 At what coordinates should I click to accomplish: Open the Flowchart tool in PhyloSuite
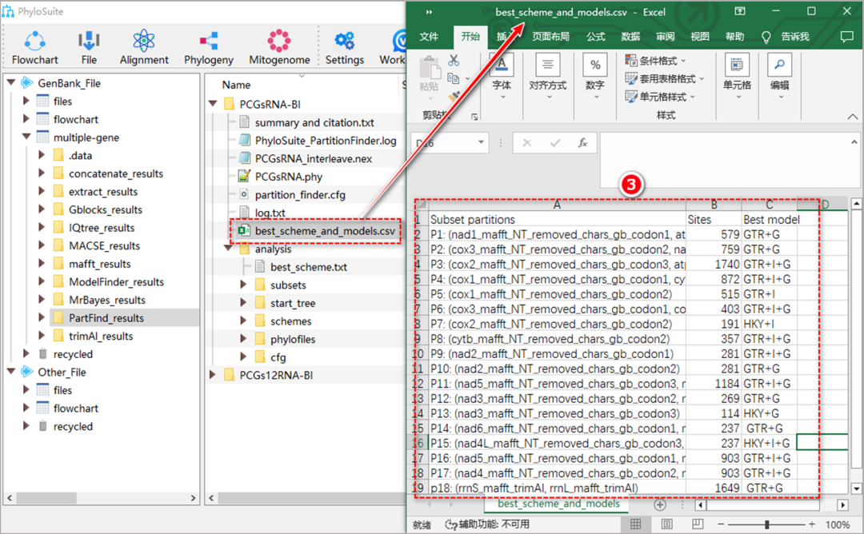point(34,47)
